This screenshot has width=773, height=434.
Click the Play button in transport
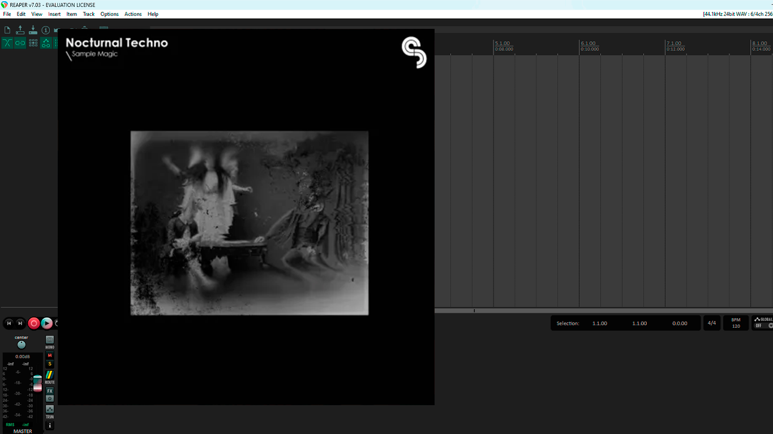click(47, 323)
